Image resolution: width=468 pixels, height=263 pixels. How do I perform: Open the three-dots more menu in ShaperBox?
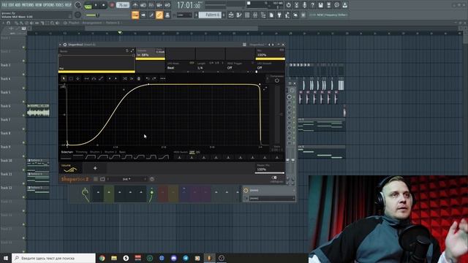coord(162,78)
